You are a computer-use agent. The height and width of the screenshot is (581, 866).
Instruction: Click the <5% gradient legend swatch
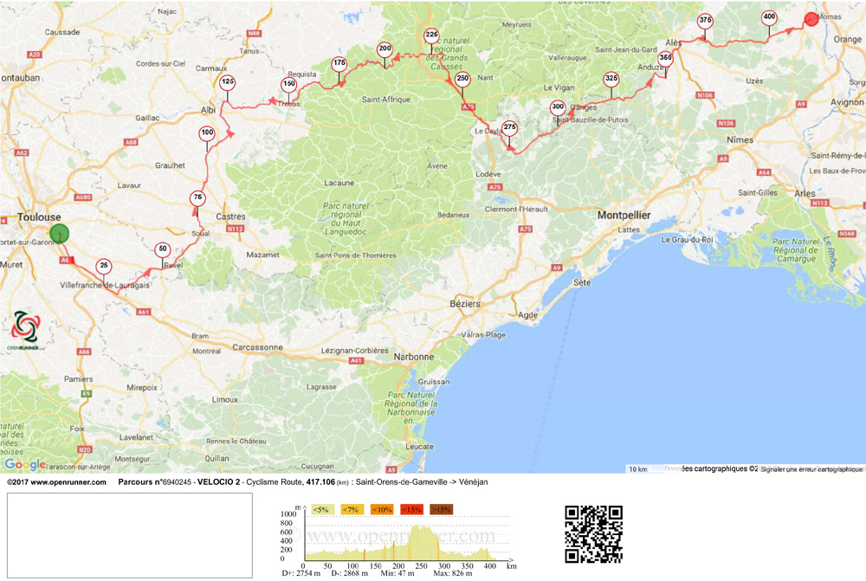[x=321, y=509]
